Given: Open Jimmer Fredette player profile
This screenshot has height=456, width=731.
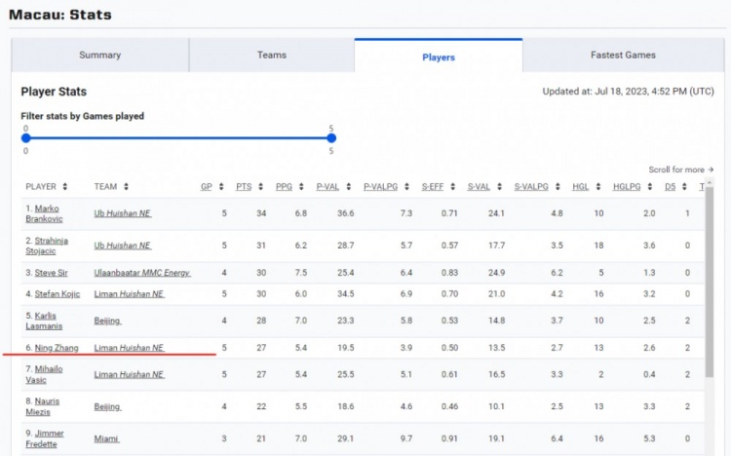Looking at the screenshot, I should [45, 438].
